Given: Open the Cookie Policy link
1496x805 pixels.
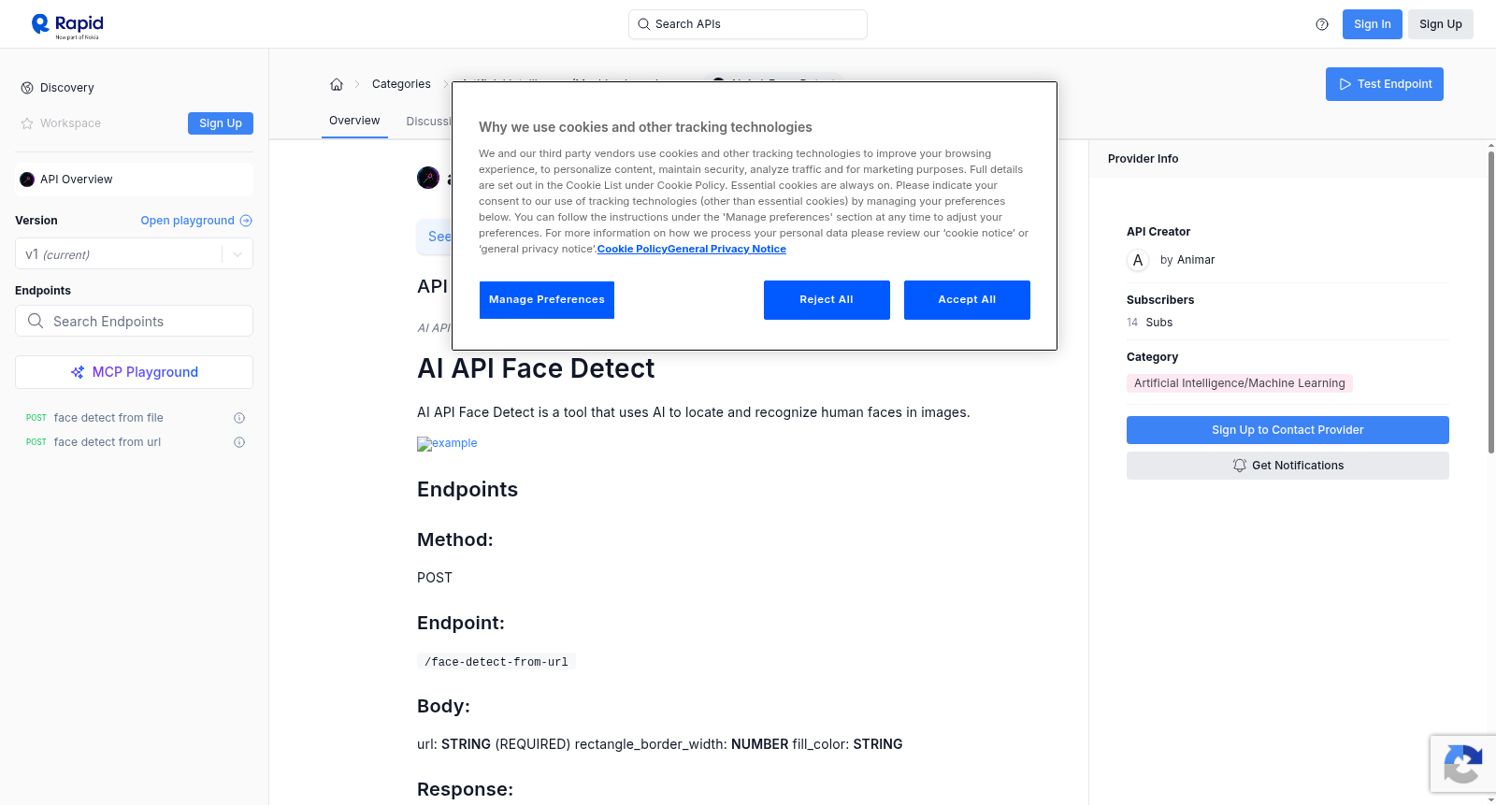Looking at the screenshot, I should point(632,249).
